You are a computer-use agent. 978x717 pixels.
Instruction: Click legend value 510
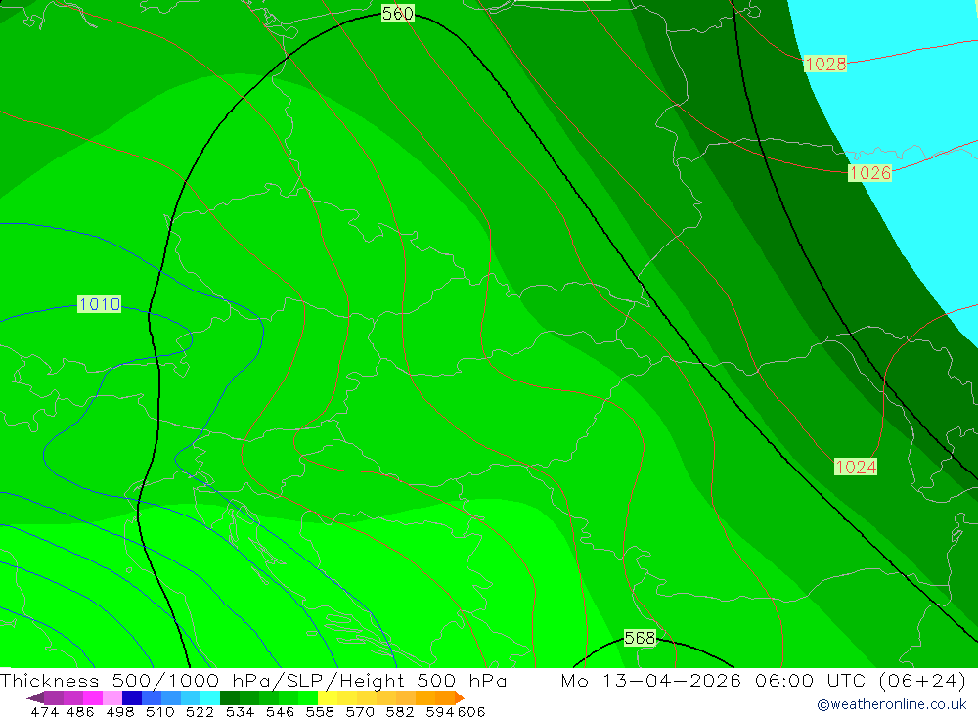click(x=159, y=712)
